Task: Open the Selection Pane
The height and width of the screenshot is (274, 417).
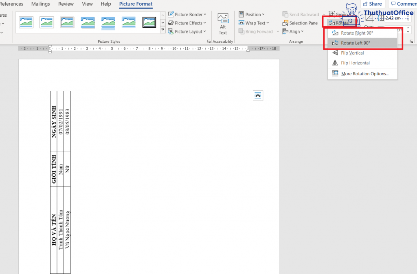Action: click(x=300, y=23)
